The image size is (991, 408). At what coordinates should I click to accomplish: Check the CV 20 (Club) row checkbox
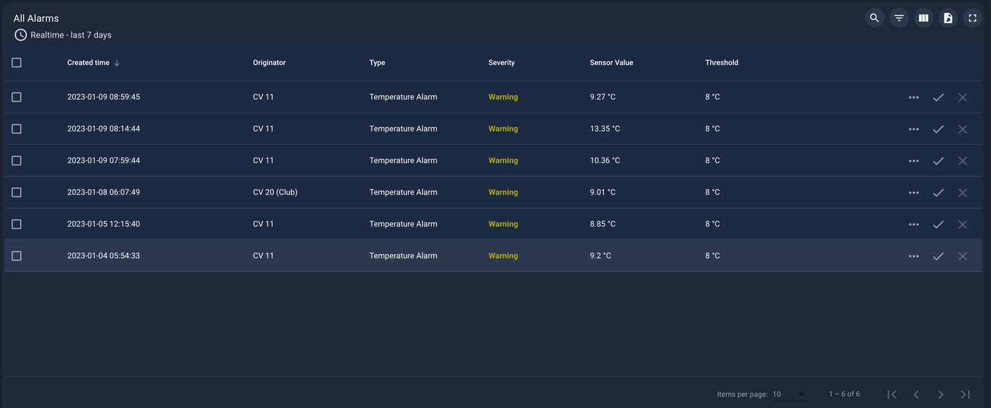coord(16,192)
